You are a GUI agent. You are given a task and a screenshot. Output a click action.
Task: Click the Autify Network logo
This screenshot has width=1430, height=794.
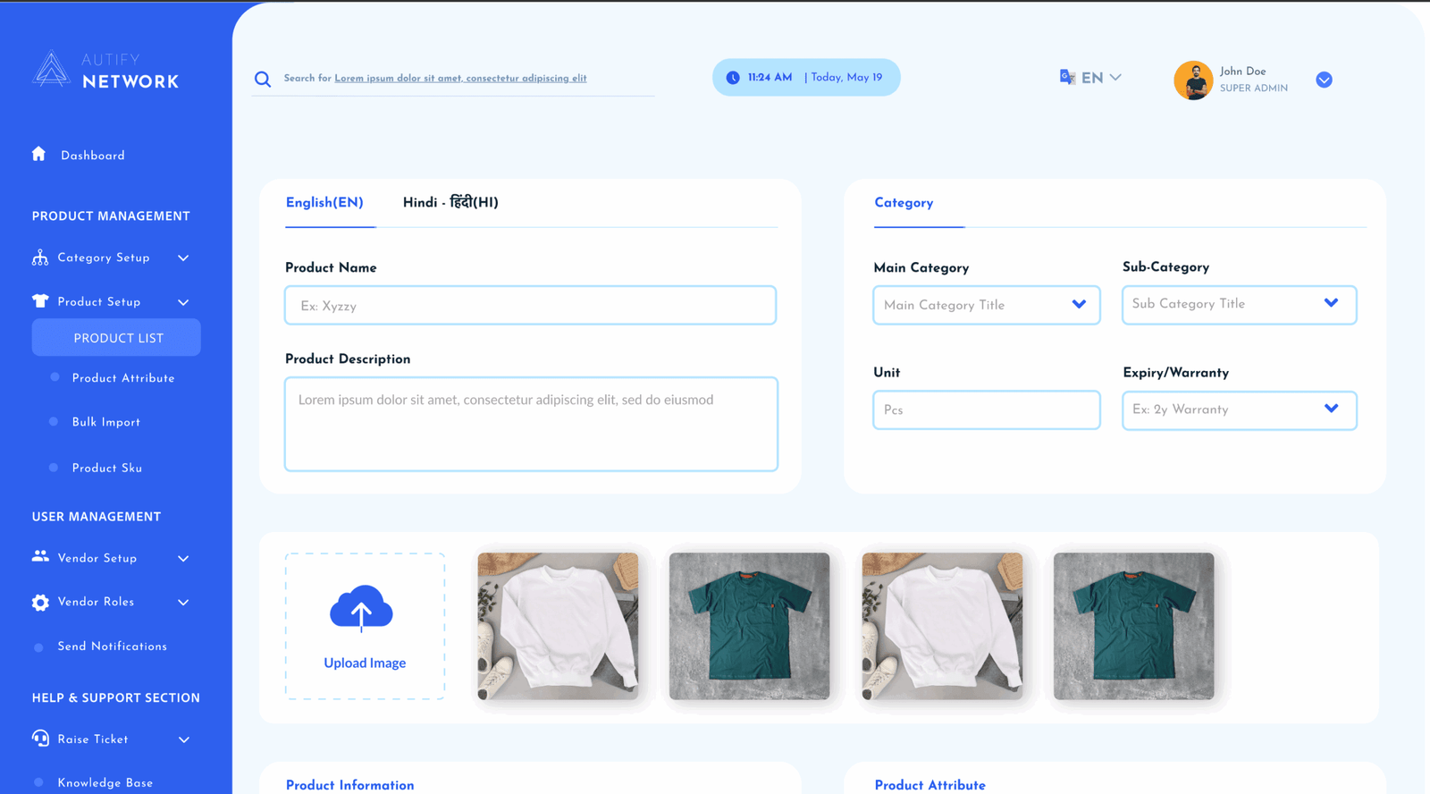(105, 71)
